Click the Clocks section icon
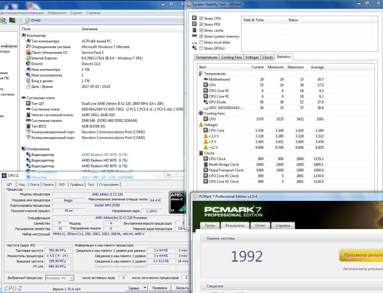The height and width of the screenshot is (293, 383). pos(201,153)
